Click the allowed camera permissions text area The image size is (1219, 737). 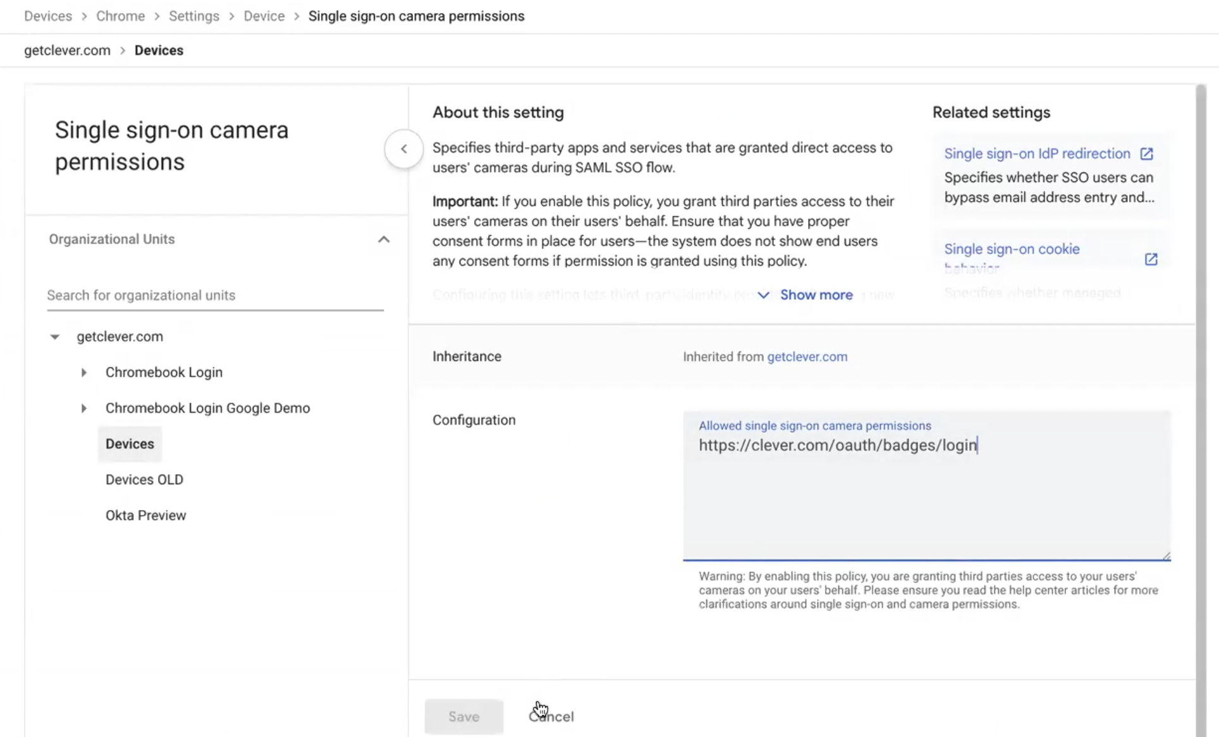[x=926, y=487]
